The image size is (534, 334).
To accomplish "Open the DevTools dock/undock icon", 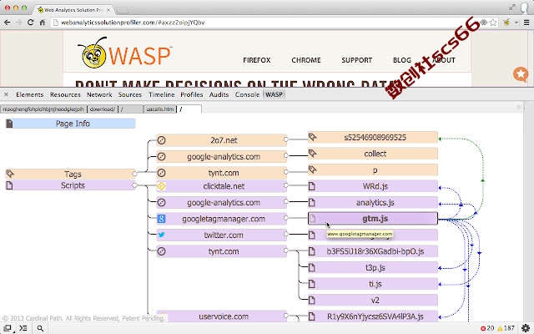I will point(8,328).
